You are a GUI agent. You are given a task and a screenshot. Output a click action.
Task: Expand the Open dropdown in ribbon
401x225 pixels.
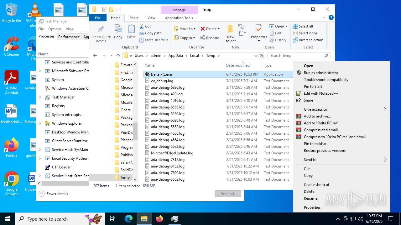pos(286,26)
